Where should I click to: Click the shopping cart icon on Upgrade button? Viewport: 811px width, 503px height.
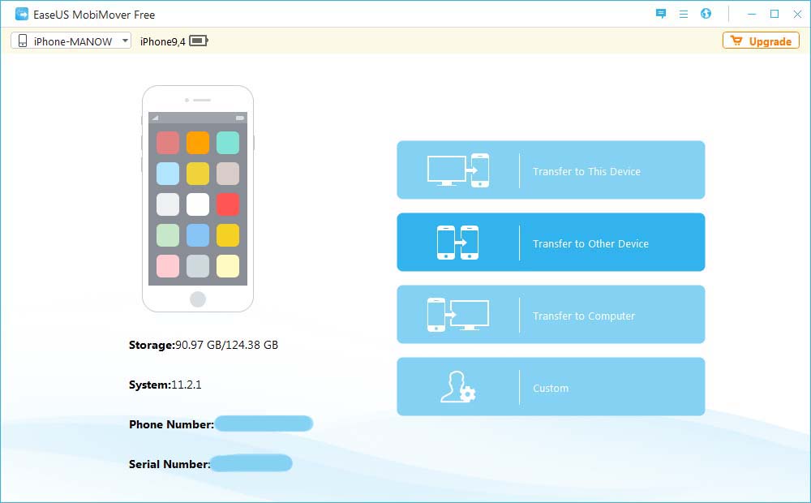point(736,41)
